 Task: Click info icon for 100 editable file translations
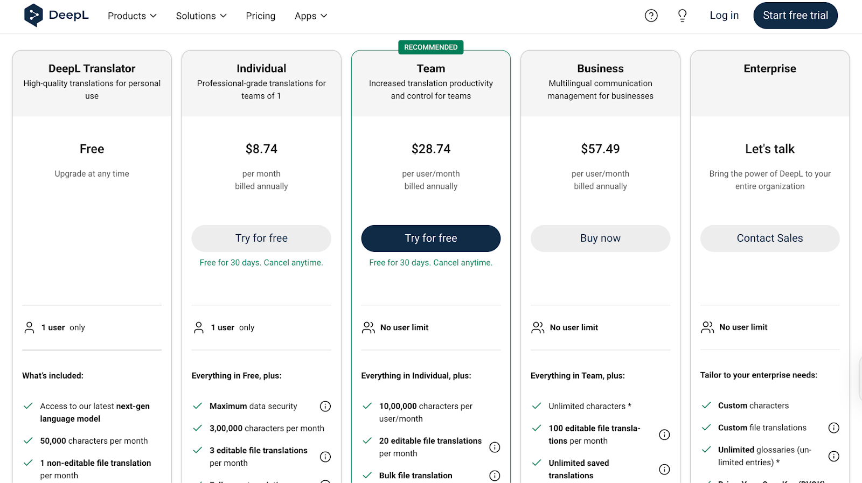pos(664,435)
